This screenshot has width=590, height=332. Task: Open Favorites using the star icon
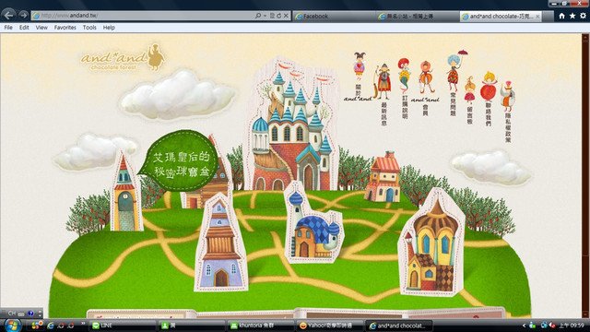pyautogui.click(x=572, y=16)
